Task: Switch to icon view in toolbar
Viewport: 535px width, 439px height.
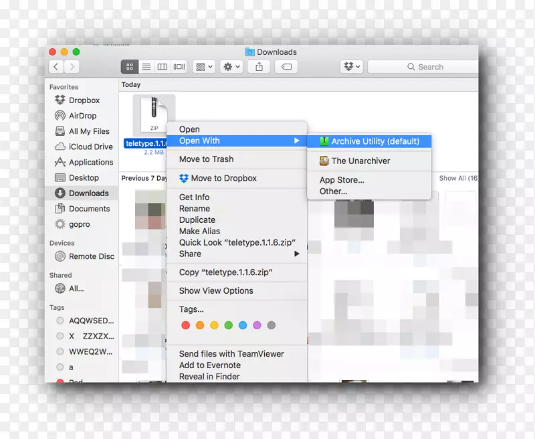Action: 130,67
